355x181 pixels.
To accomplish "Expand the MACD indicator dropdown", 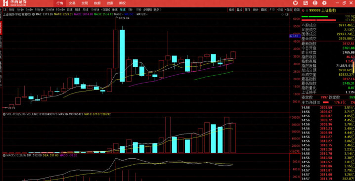I will (4, 155).
